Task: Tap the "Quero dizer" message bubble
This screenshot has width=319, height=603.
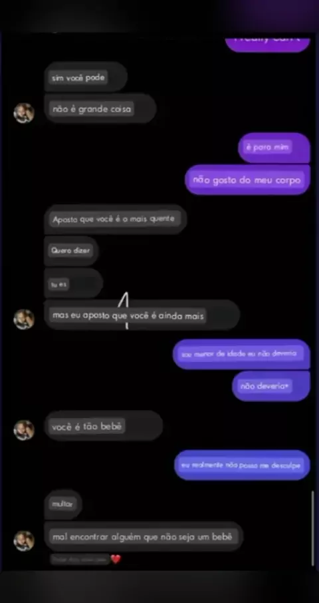Action: point(71,251)
